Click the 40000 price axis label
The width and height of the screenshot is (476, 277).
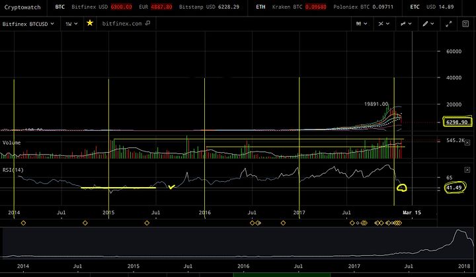pyautogui.click(x=454, y=77)
